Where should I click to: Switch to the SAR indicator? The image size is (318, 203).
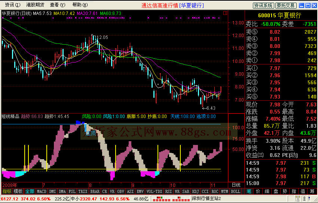[x=186, y=191]
